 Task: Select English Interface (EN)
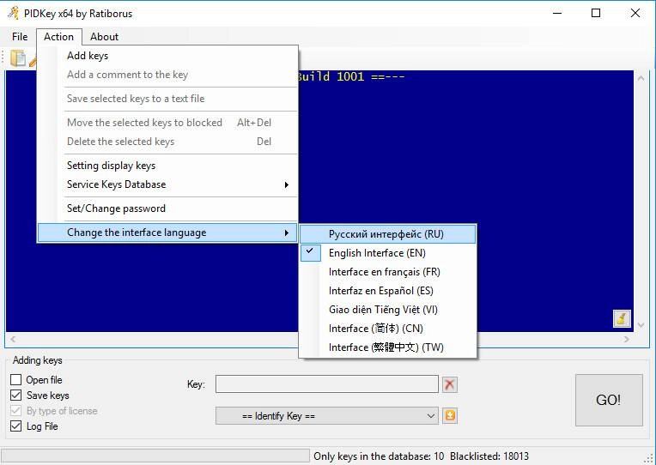pyautogui.click(x=388, y=253)
